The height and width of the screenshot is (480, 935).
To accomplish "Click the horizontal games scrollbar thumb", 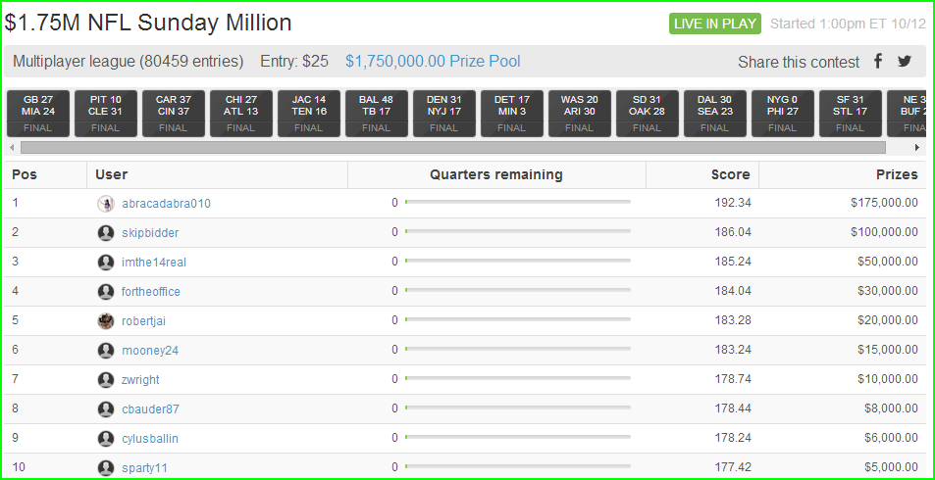I will tap(453, 147).
